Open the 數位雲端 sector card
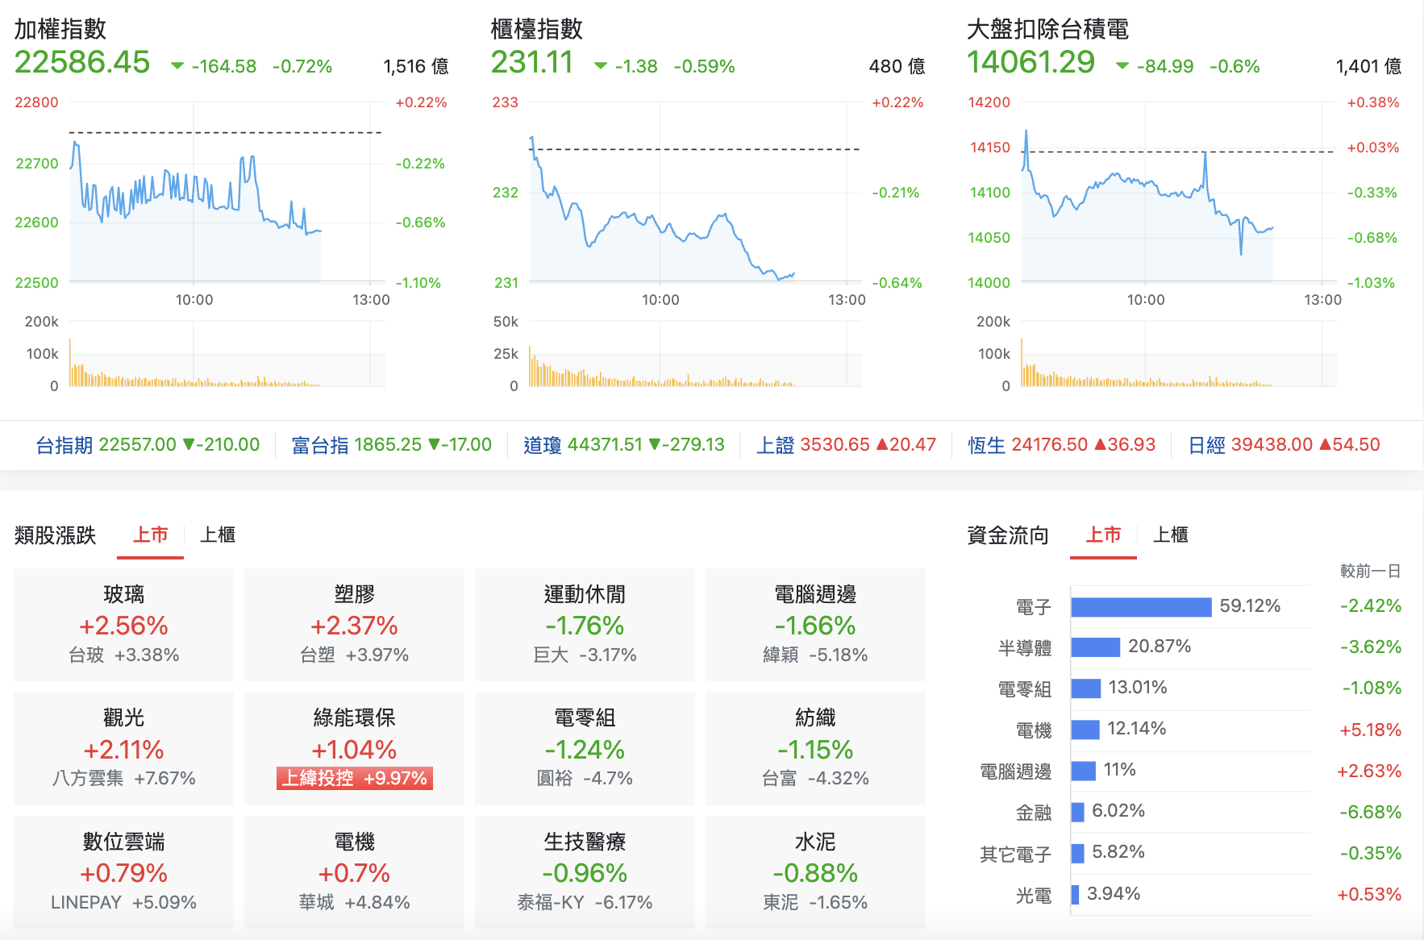Screen dimensions: 1424x940 (123, 872)
